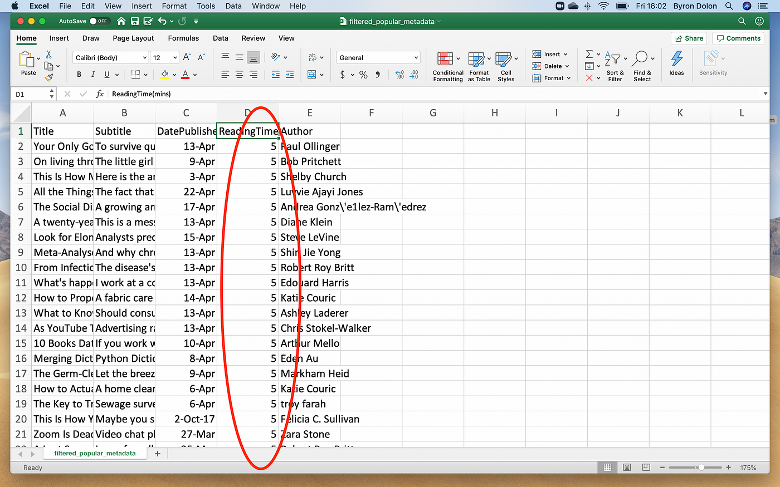Click the Paste clipboard icon
The height and width of the screenshot is (487, 780).
27,60
